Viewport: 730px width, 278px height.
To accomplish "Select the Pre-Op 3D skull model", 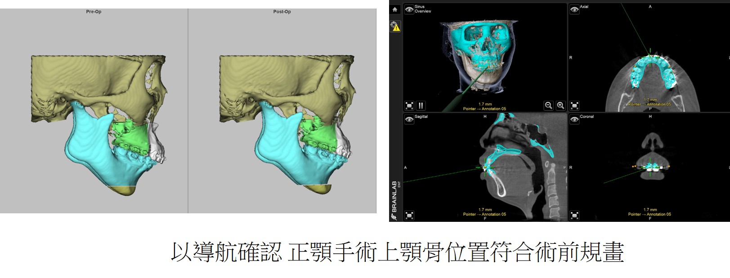I will (99, 125).
